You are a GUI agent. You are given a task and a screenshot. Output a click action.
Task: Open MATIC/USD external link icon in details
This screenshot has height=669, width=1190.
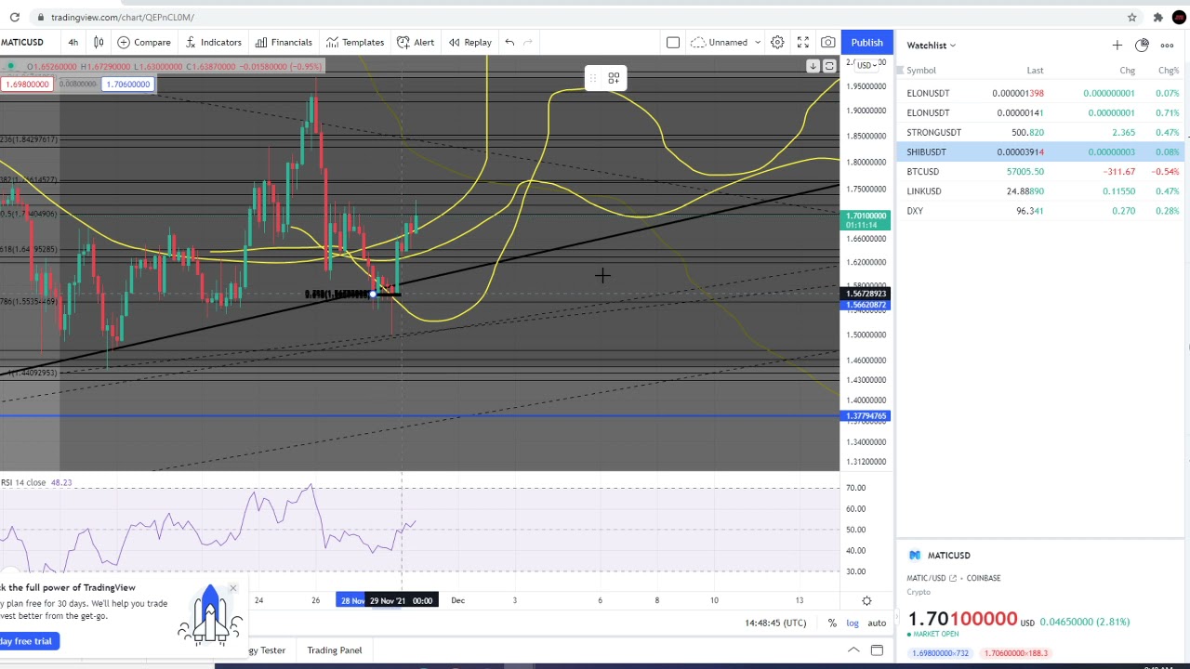[x=952, y=578]
